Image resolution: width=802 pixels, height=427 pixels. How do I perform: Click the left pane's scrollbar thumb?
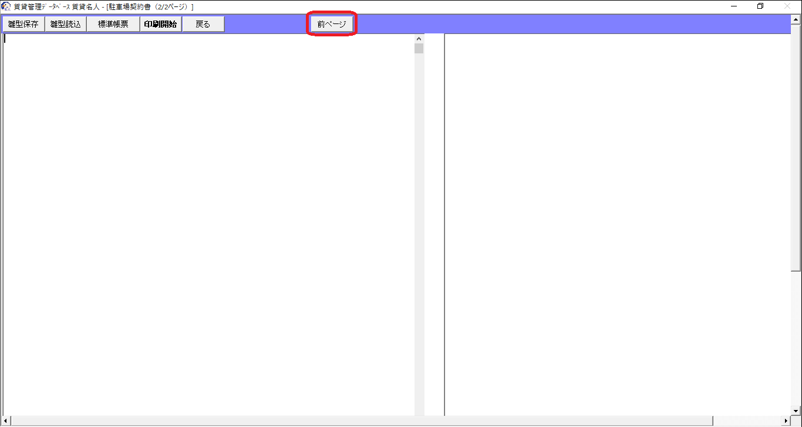click(419, 49)
